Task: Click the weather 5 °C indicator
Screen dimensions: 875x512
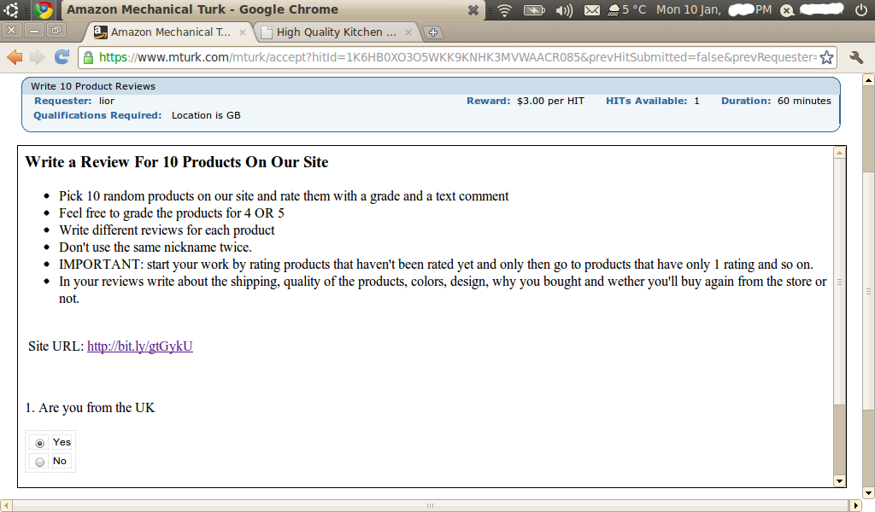Action: point(626,10)
